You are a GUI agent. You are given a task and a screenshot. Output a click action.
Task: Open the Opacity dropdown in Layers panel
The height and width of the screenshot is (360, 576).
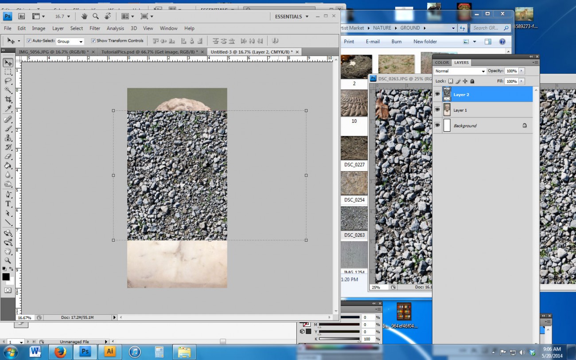pyautogui.click(x=521, y=70)
